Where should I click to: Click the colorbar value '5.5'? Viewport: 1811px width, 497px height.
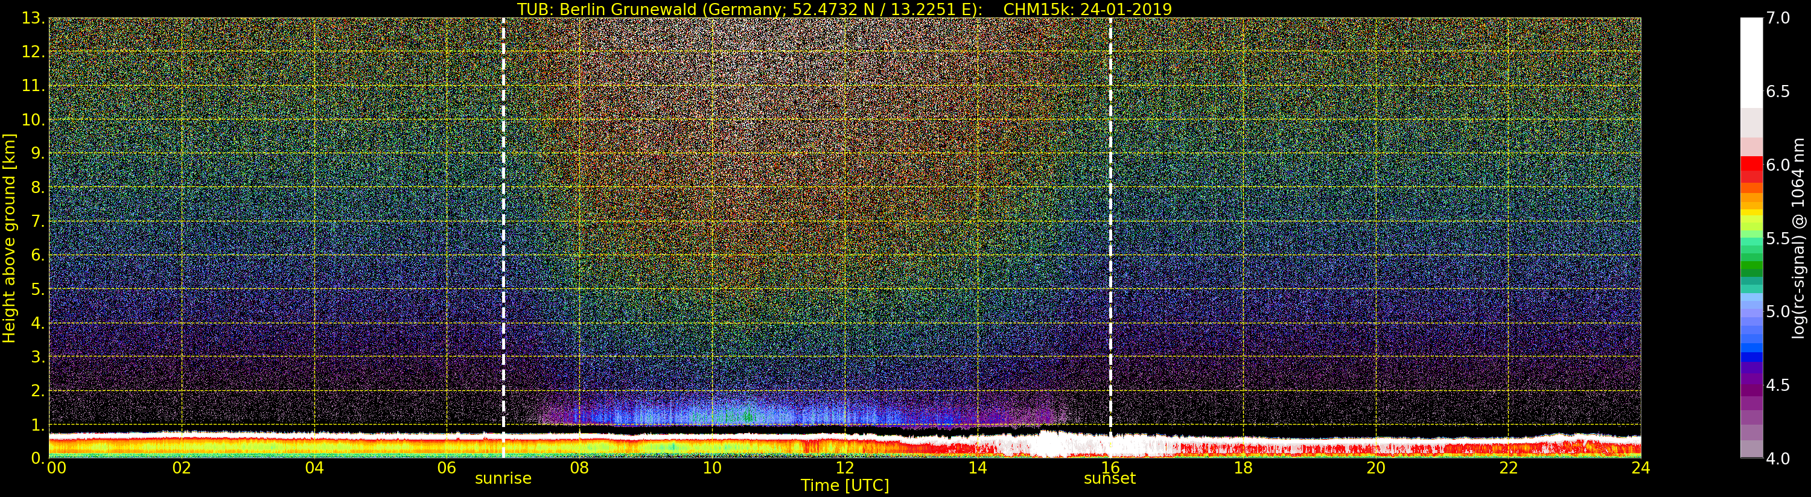[x=1778, y=238]
